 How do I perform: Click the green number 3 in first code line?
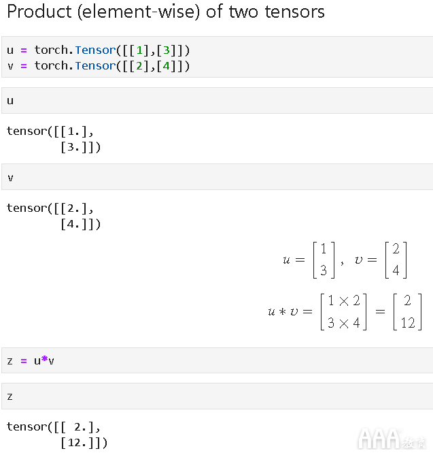point(167,50)
